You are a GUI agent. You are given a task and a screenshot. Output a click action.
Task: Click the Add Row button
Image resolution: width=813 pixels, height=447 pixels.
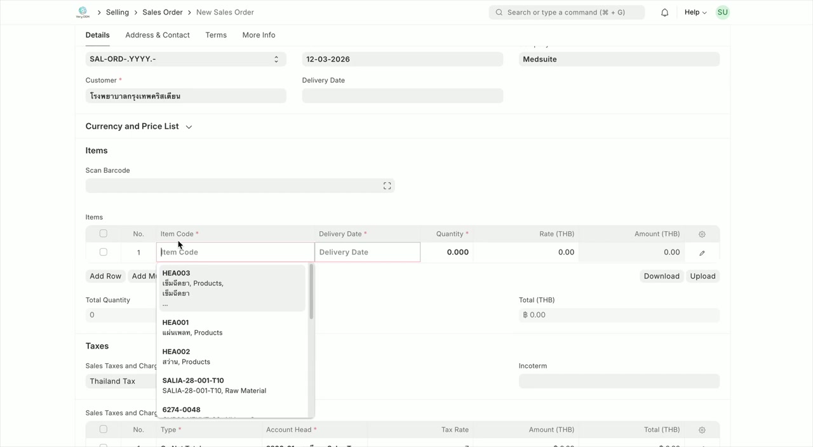click(105, 276)
